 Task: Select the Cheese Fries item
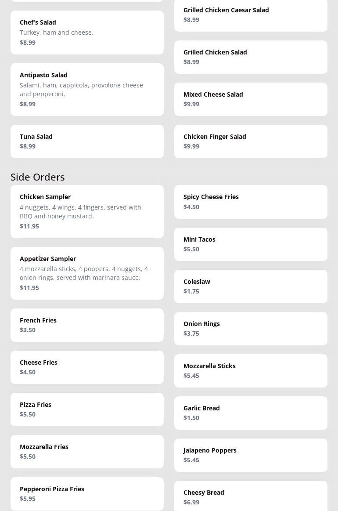click(87, 367)
